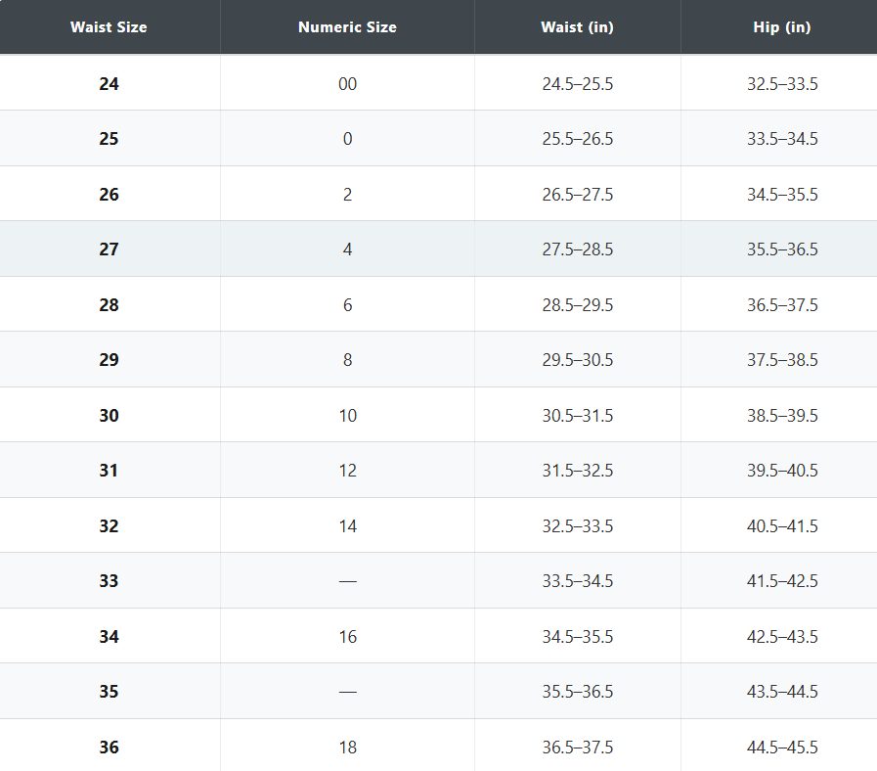877x771 pixels.
Task: Click hip range 37.5–38.5 cell
Action: [781, 359]
